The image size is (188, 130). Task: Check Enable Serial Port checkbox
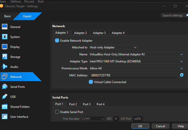click(57, 112)
